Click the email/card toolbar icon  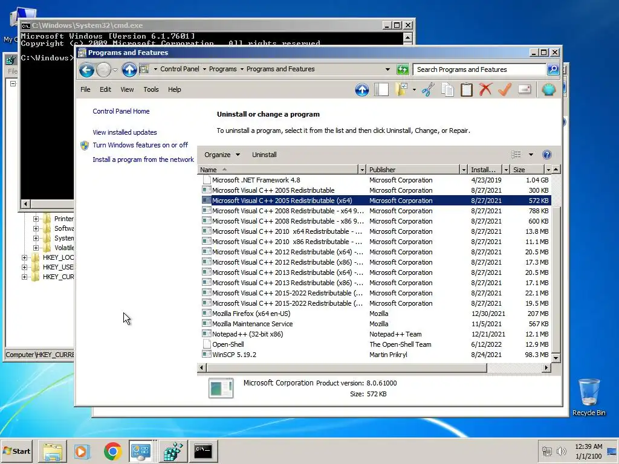pos(524,89)
